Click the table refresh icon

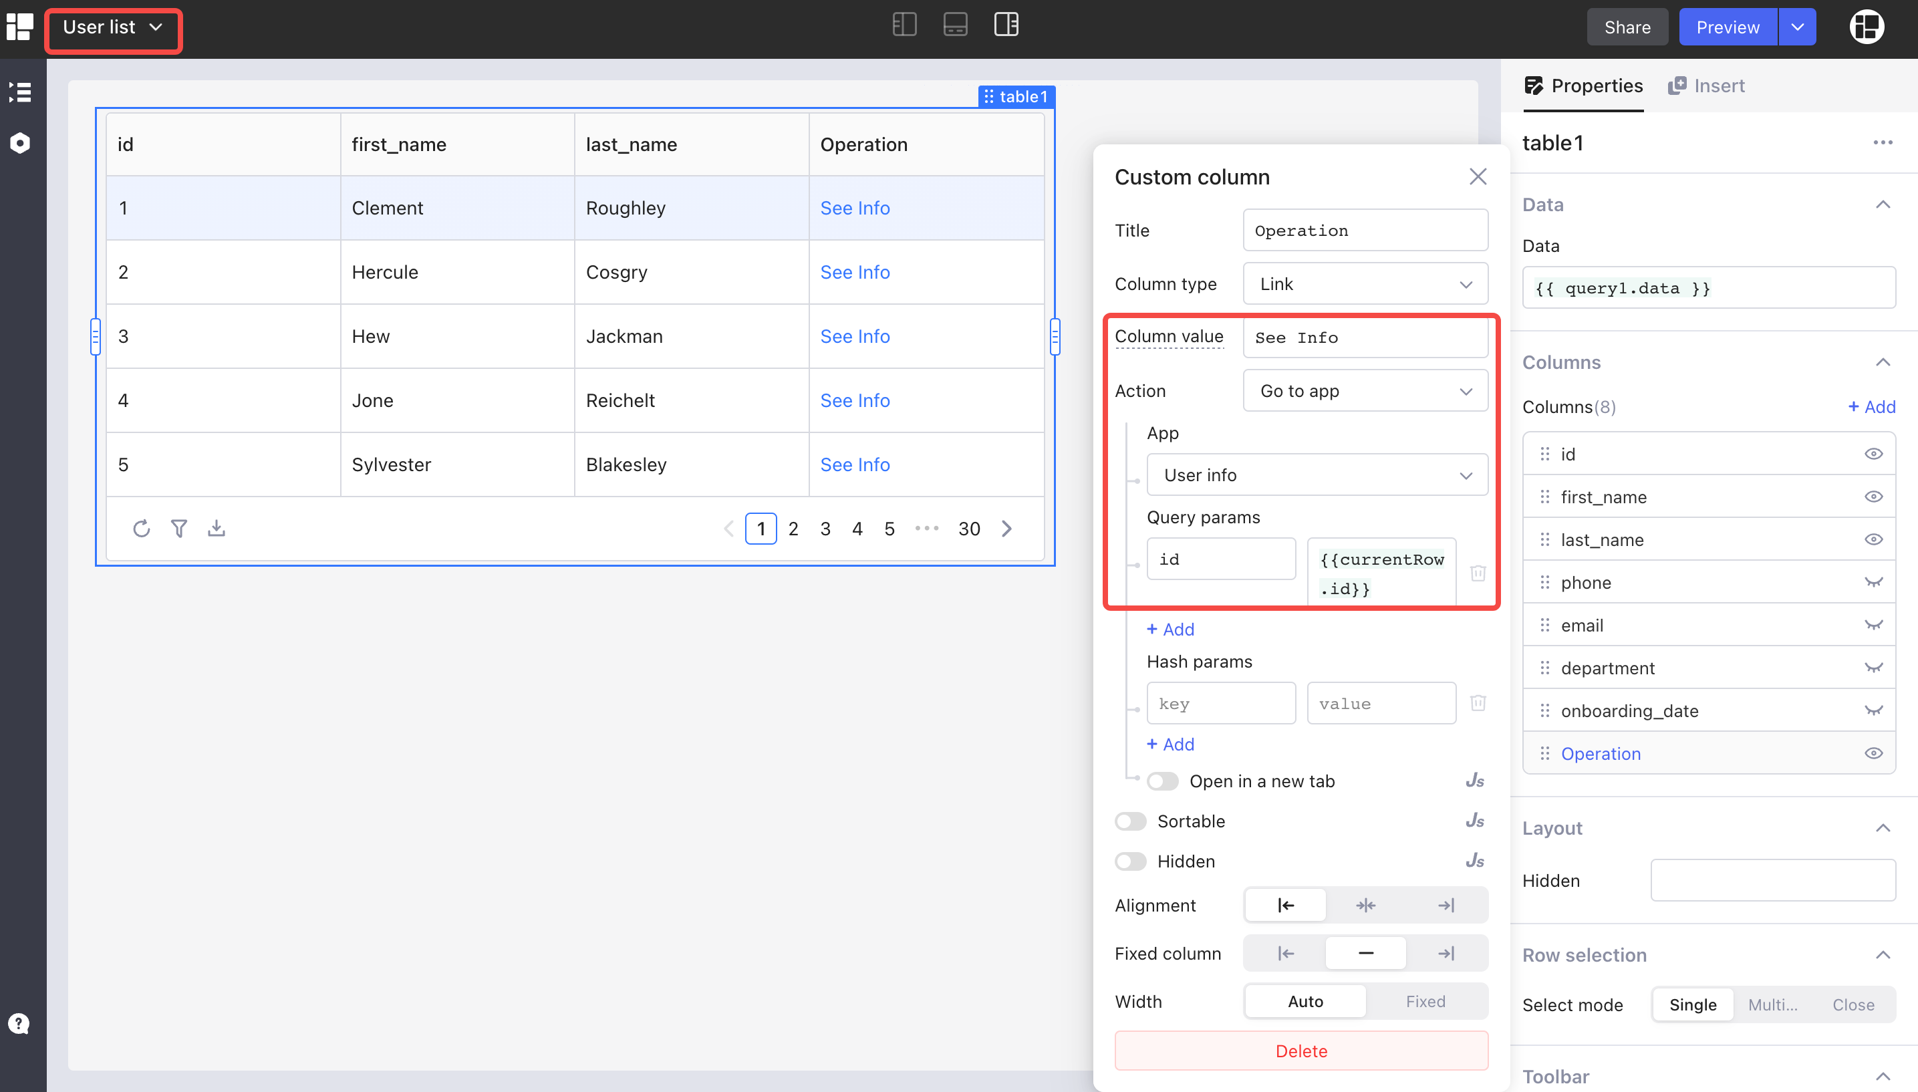tap(141, 529)
